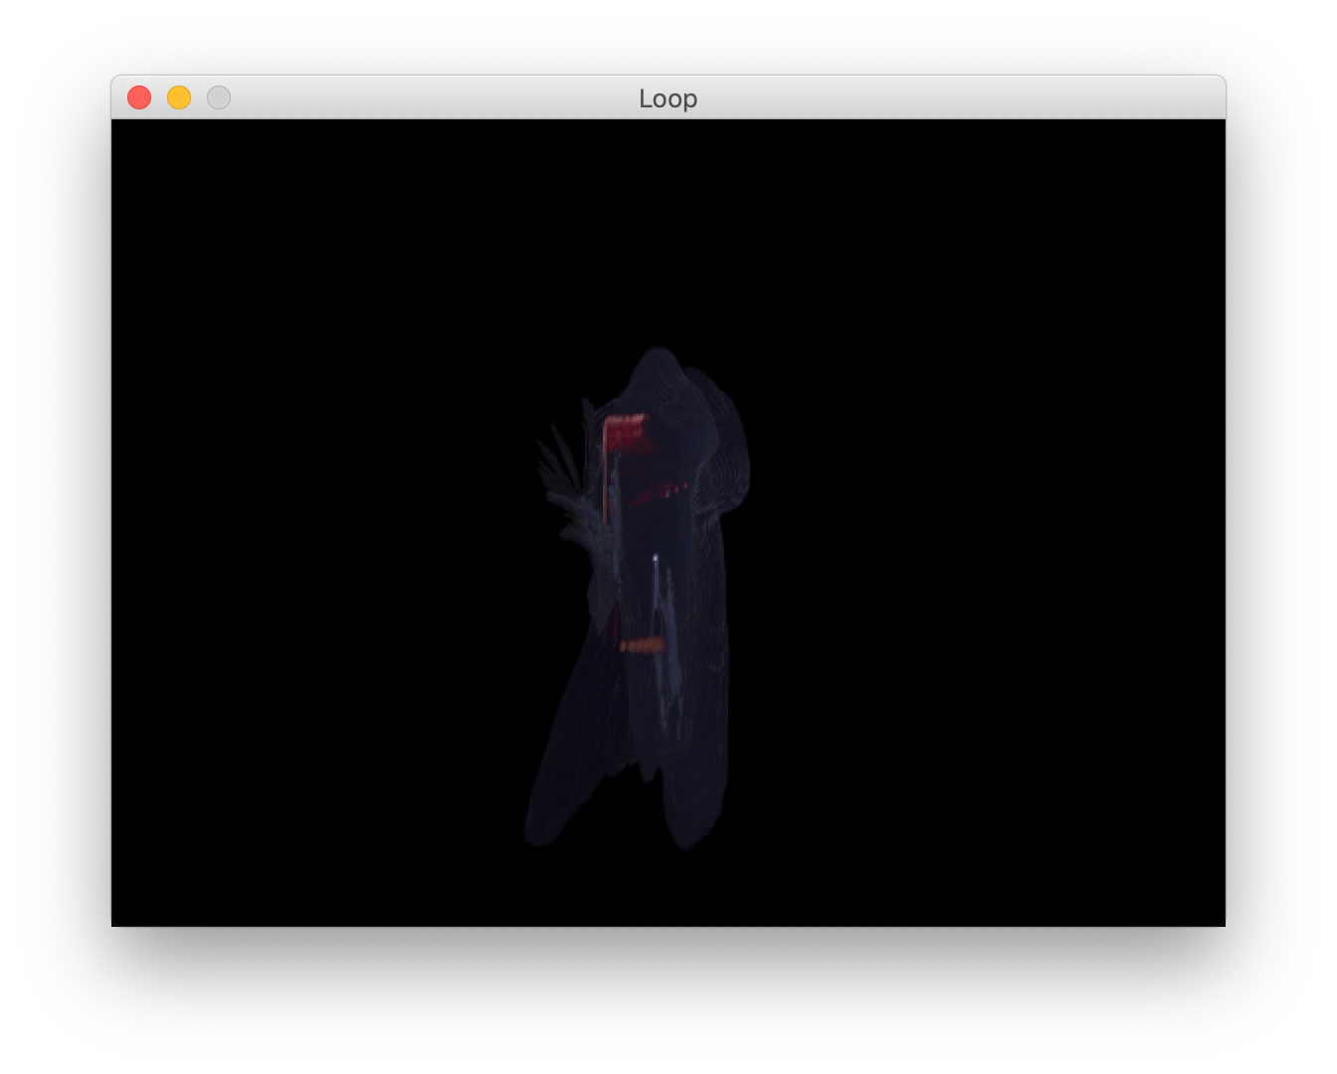Click the Loop window title text

point(668,98)
